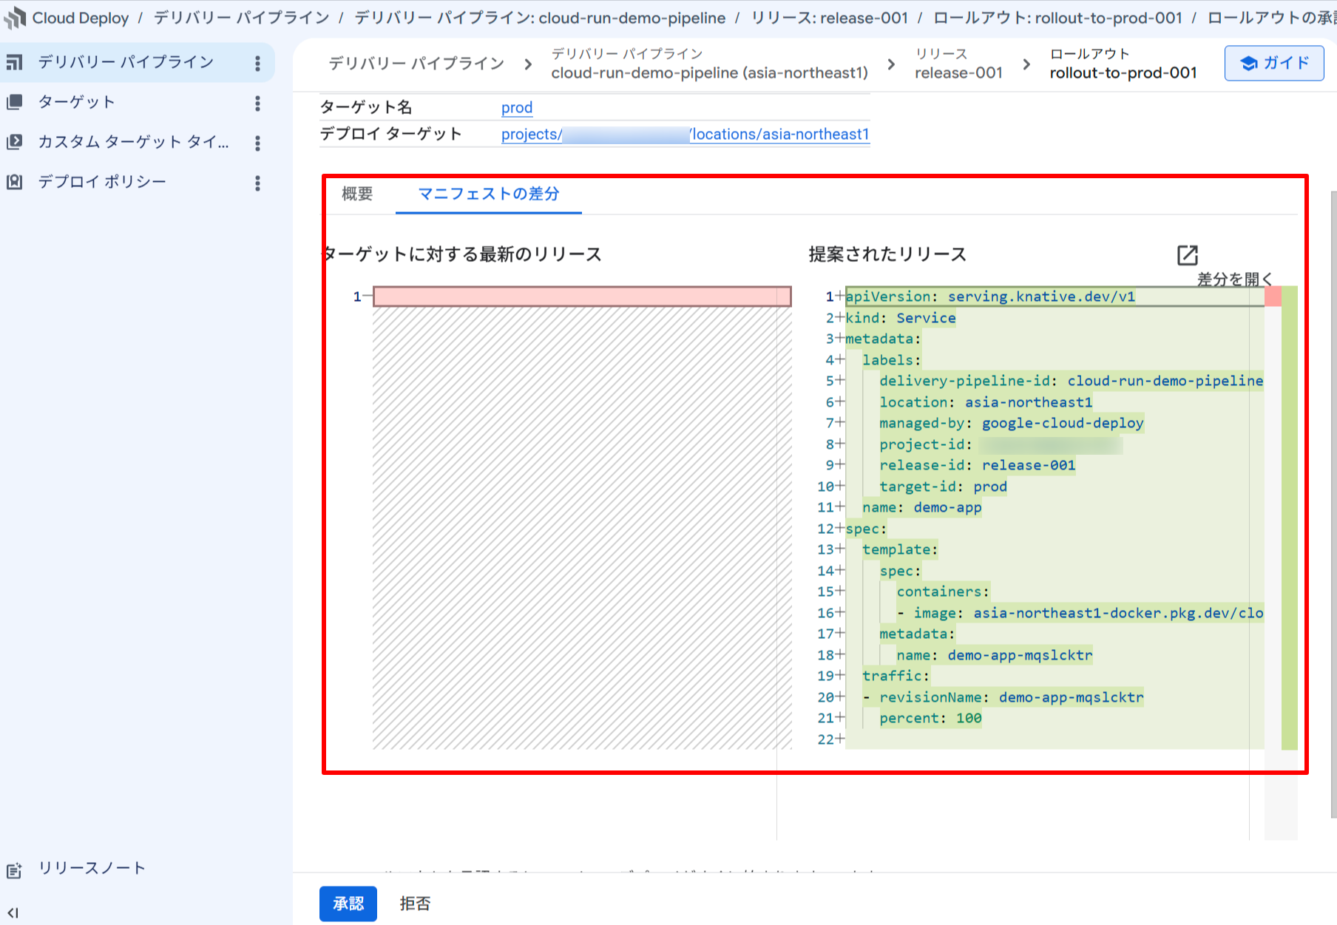The image size is (1337, 925).
Task: Click line 'percent: 100'
Action: [930, 718]
